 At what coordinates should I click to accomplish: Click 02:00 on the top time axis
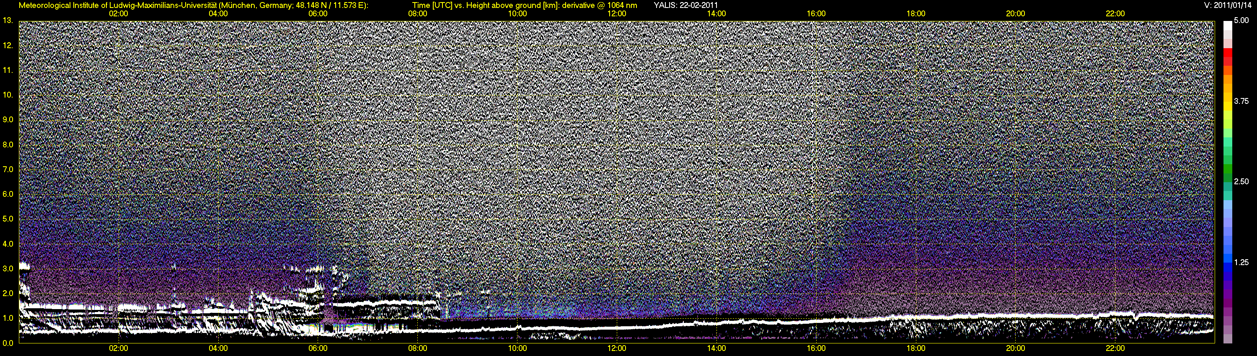click(x=119, y=14)
